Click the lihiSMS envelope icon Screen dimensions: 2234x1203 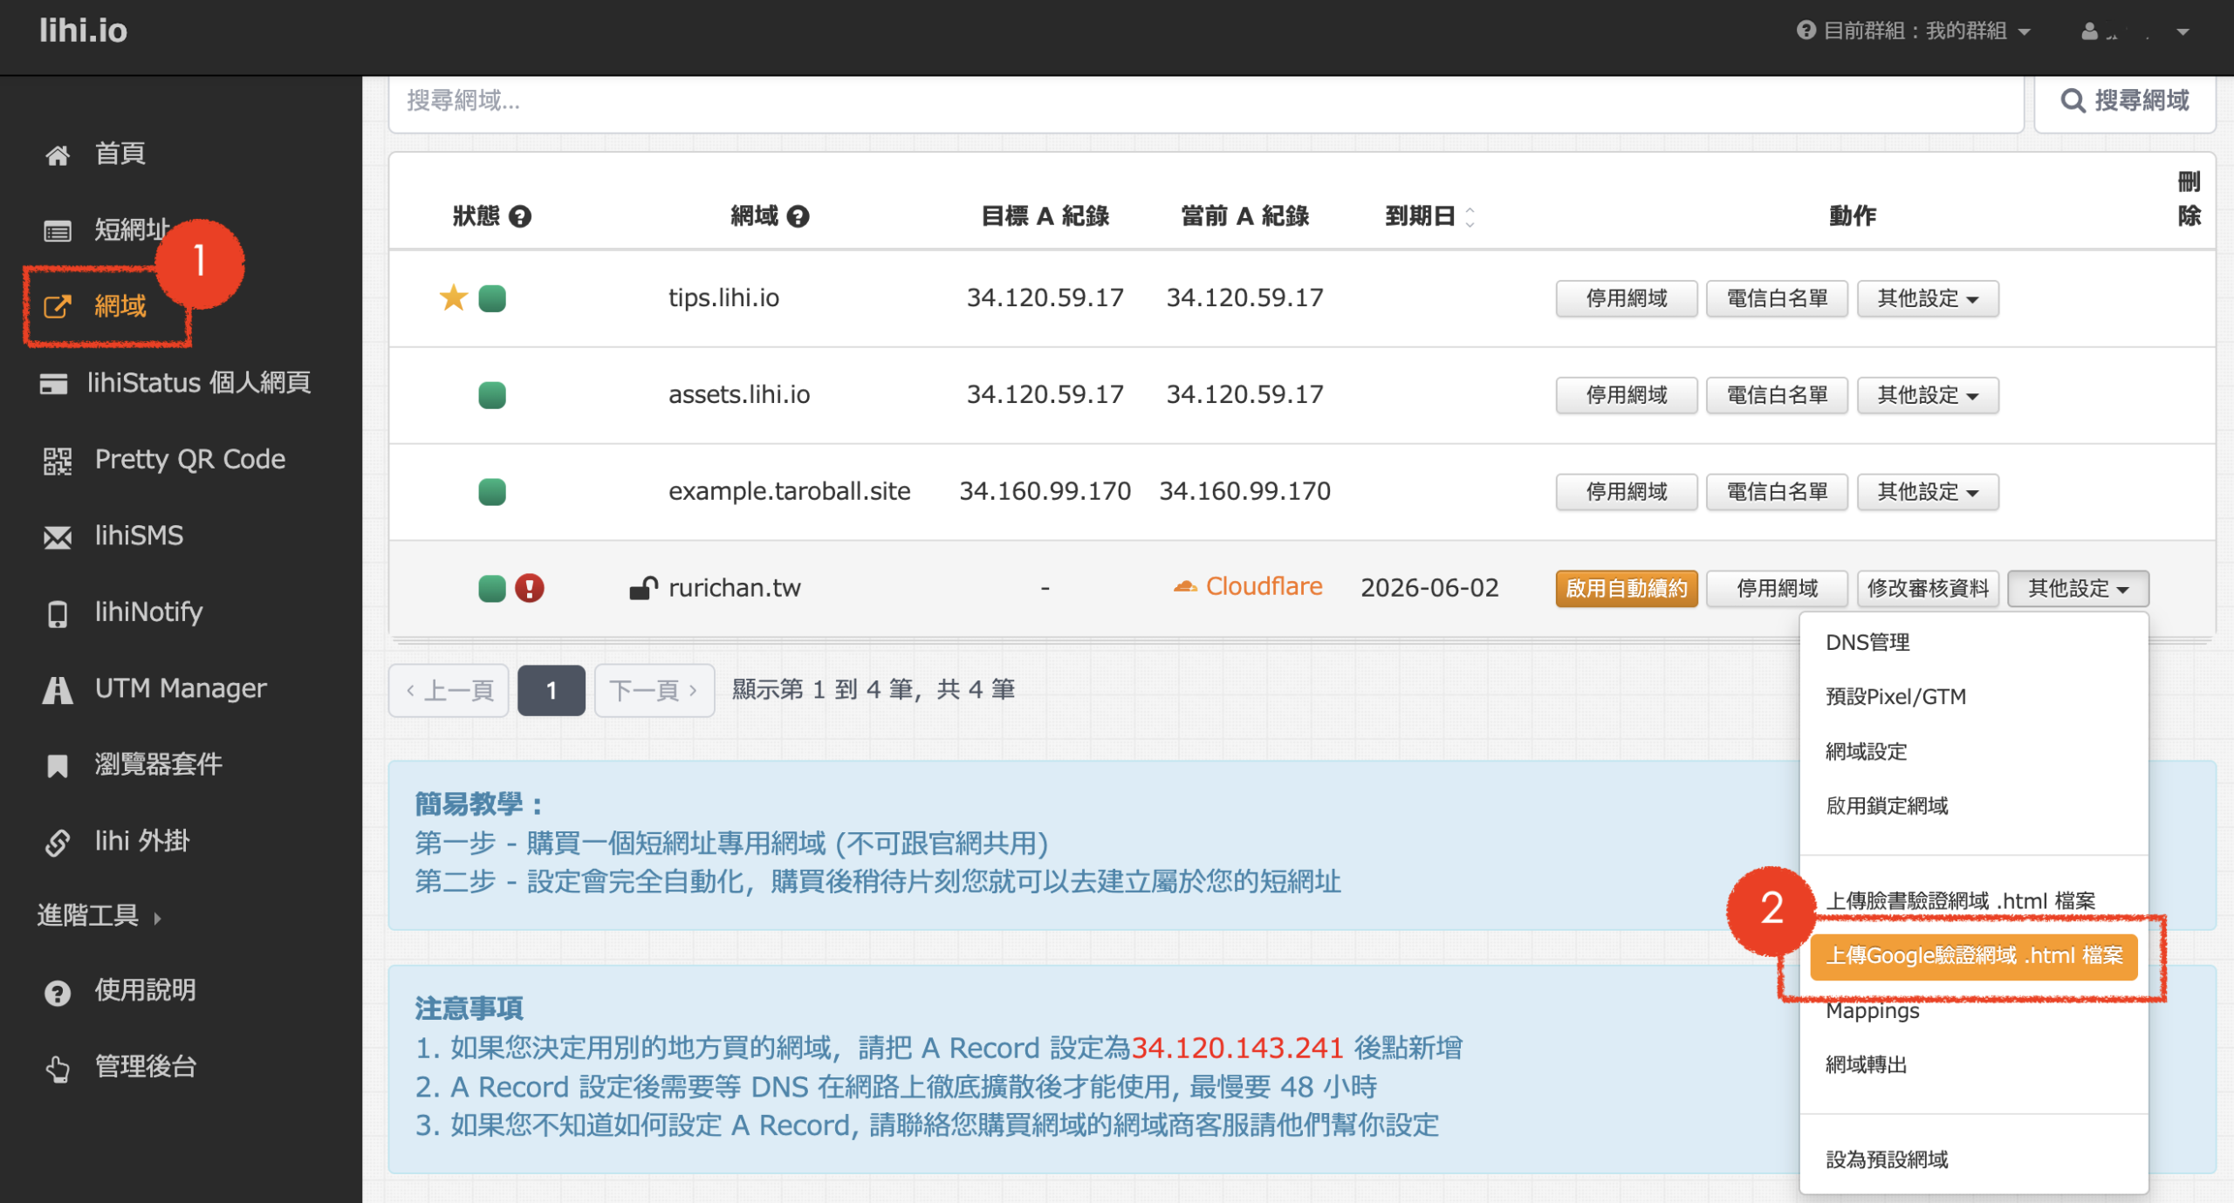coord(58,537)
